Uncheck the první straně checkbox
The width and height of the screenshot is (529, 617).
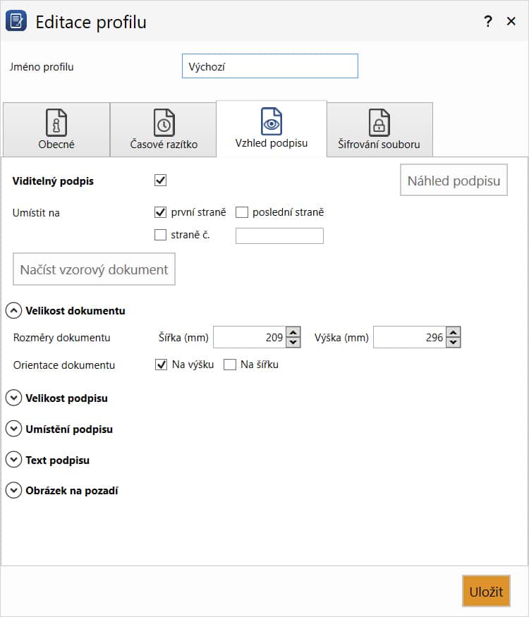pyautogui.click(x=161, y=212)
